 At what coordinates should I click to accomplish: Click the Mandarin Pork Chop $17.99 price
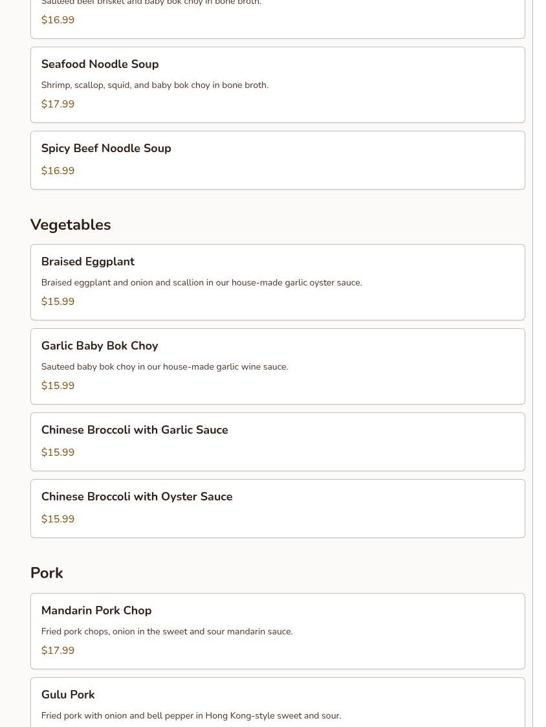coord(58,651)
